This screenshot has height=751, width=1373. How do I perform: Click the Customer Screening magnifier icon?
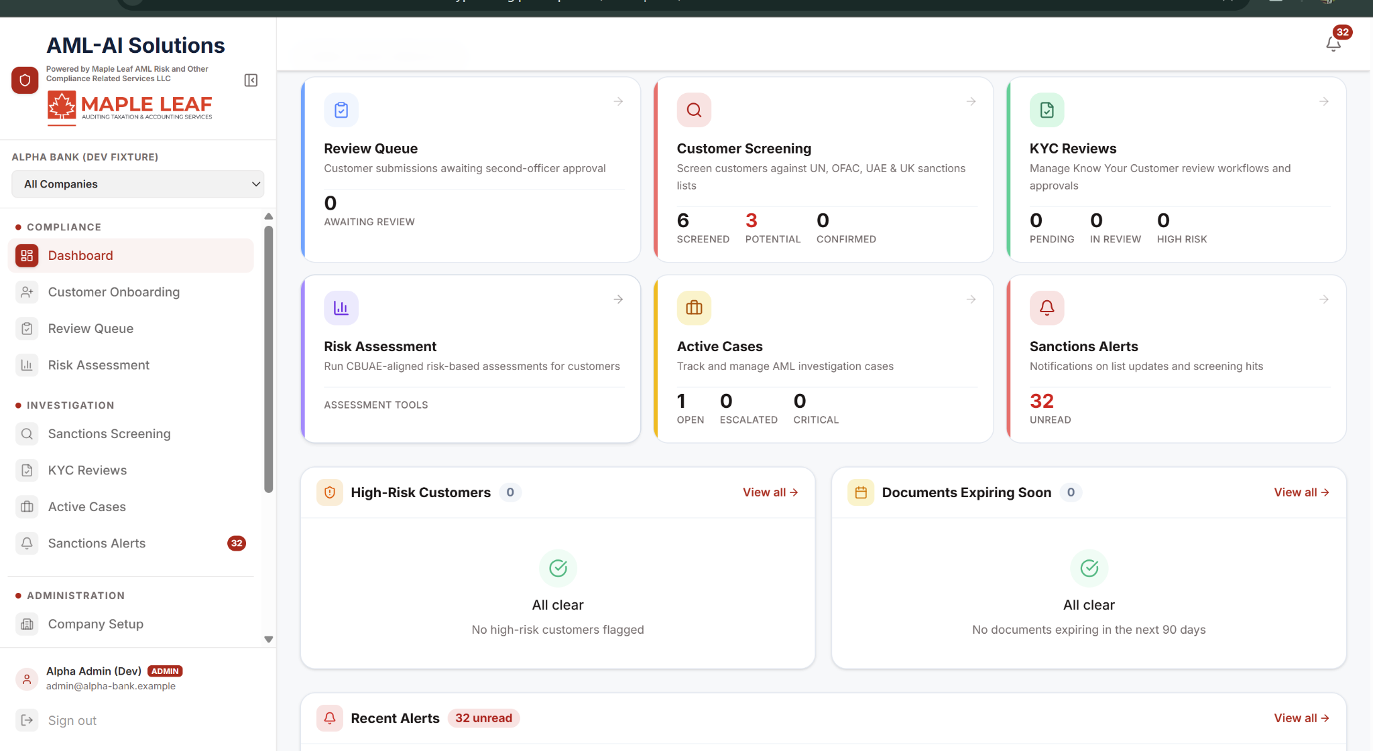(x=694, y=110)
